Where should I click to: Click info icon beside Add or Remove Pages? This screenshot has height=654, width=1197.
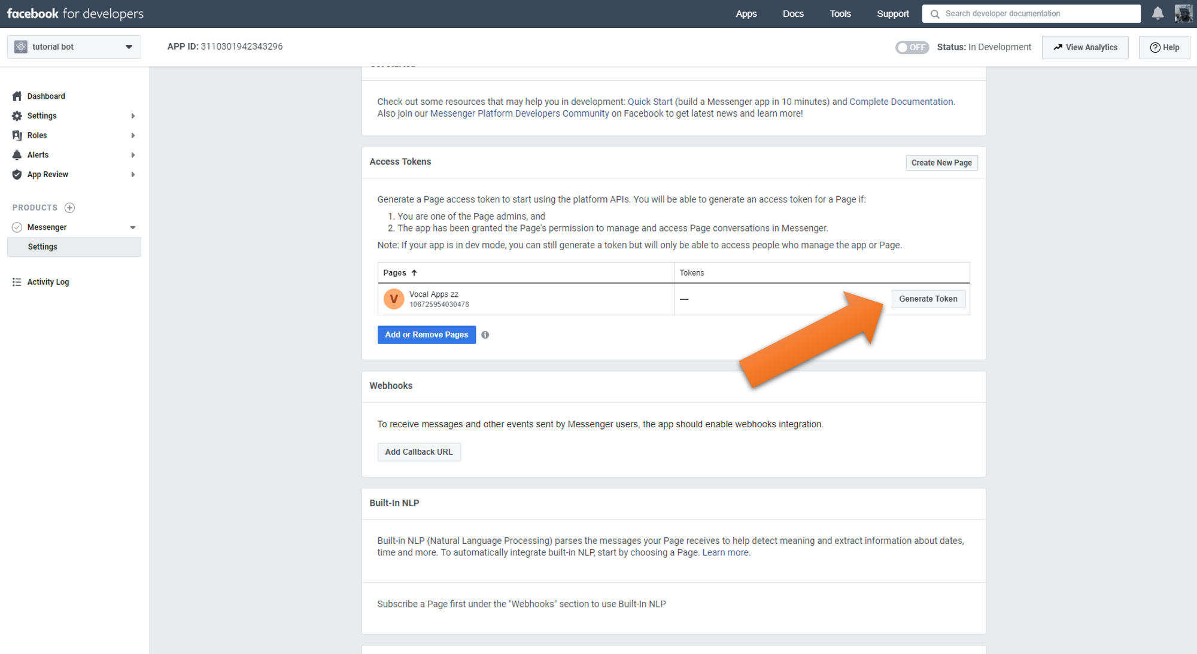[485, 335]
